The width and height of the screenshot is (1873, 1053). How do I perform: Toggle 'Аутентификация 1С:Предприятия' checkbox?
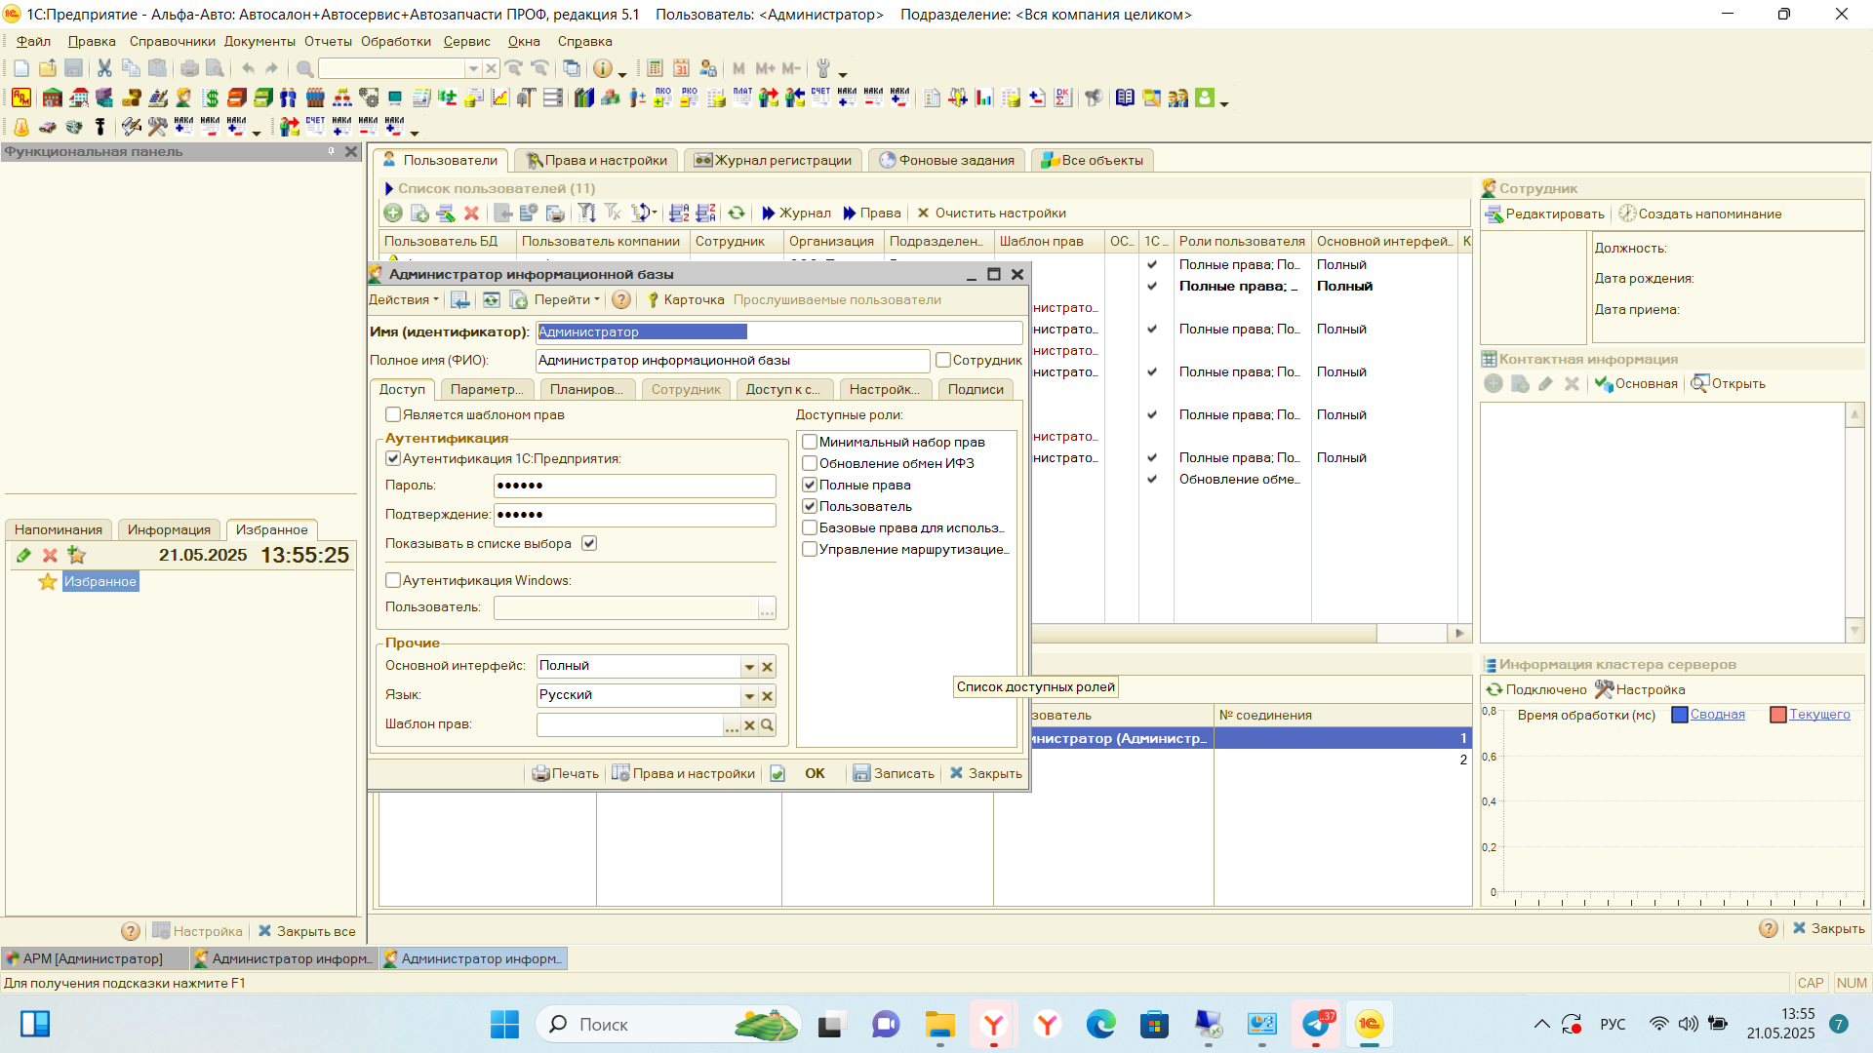pyautogui.click(x=393, y=458)
